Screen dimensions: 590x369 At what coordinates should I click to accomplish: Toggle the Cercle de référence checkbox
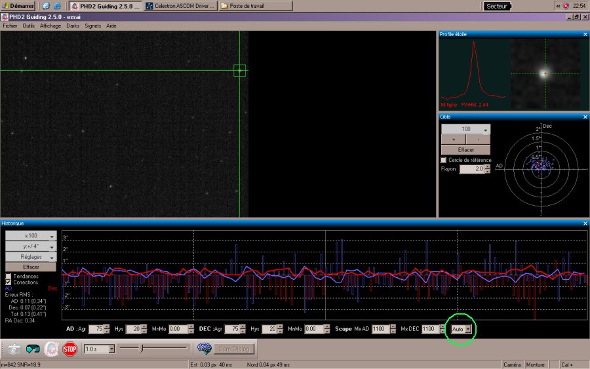tap(444, 160)
